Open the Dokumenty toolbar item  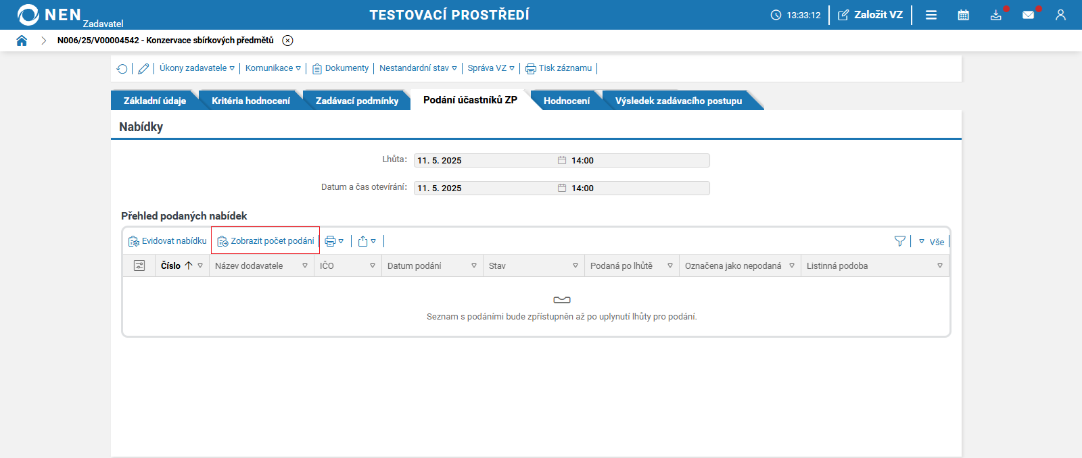(x=340, y=68)
